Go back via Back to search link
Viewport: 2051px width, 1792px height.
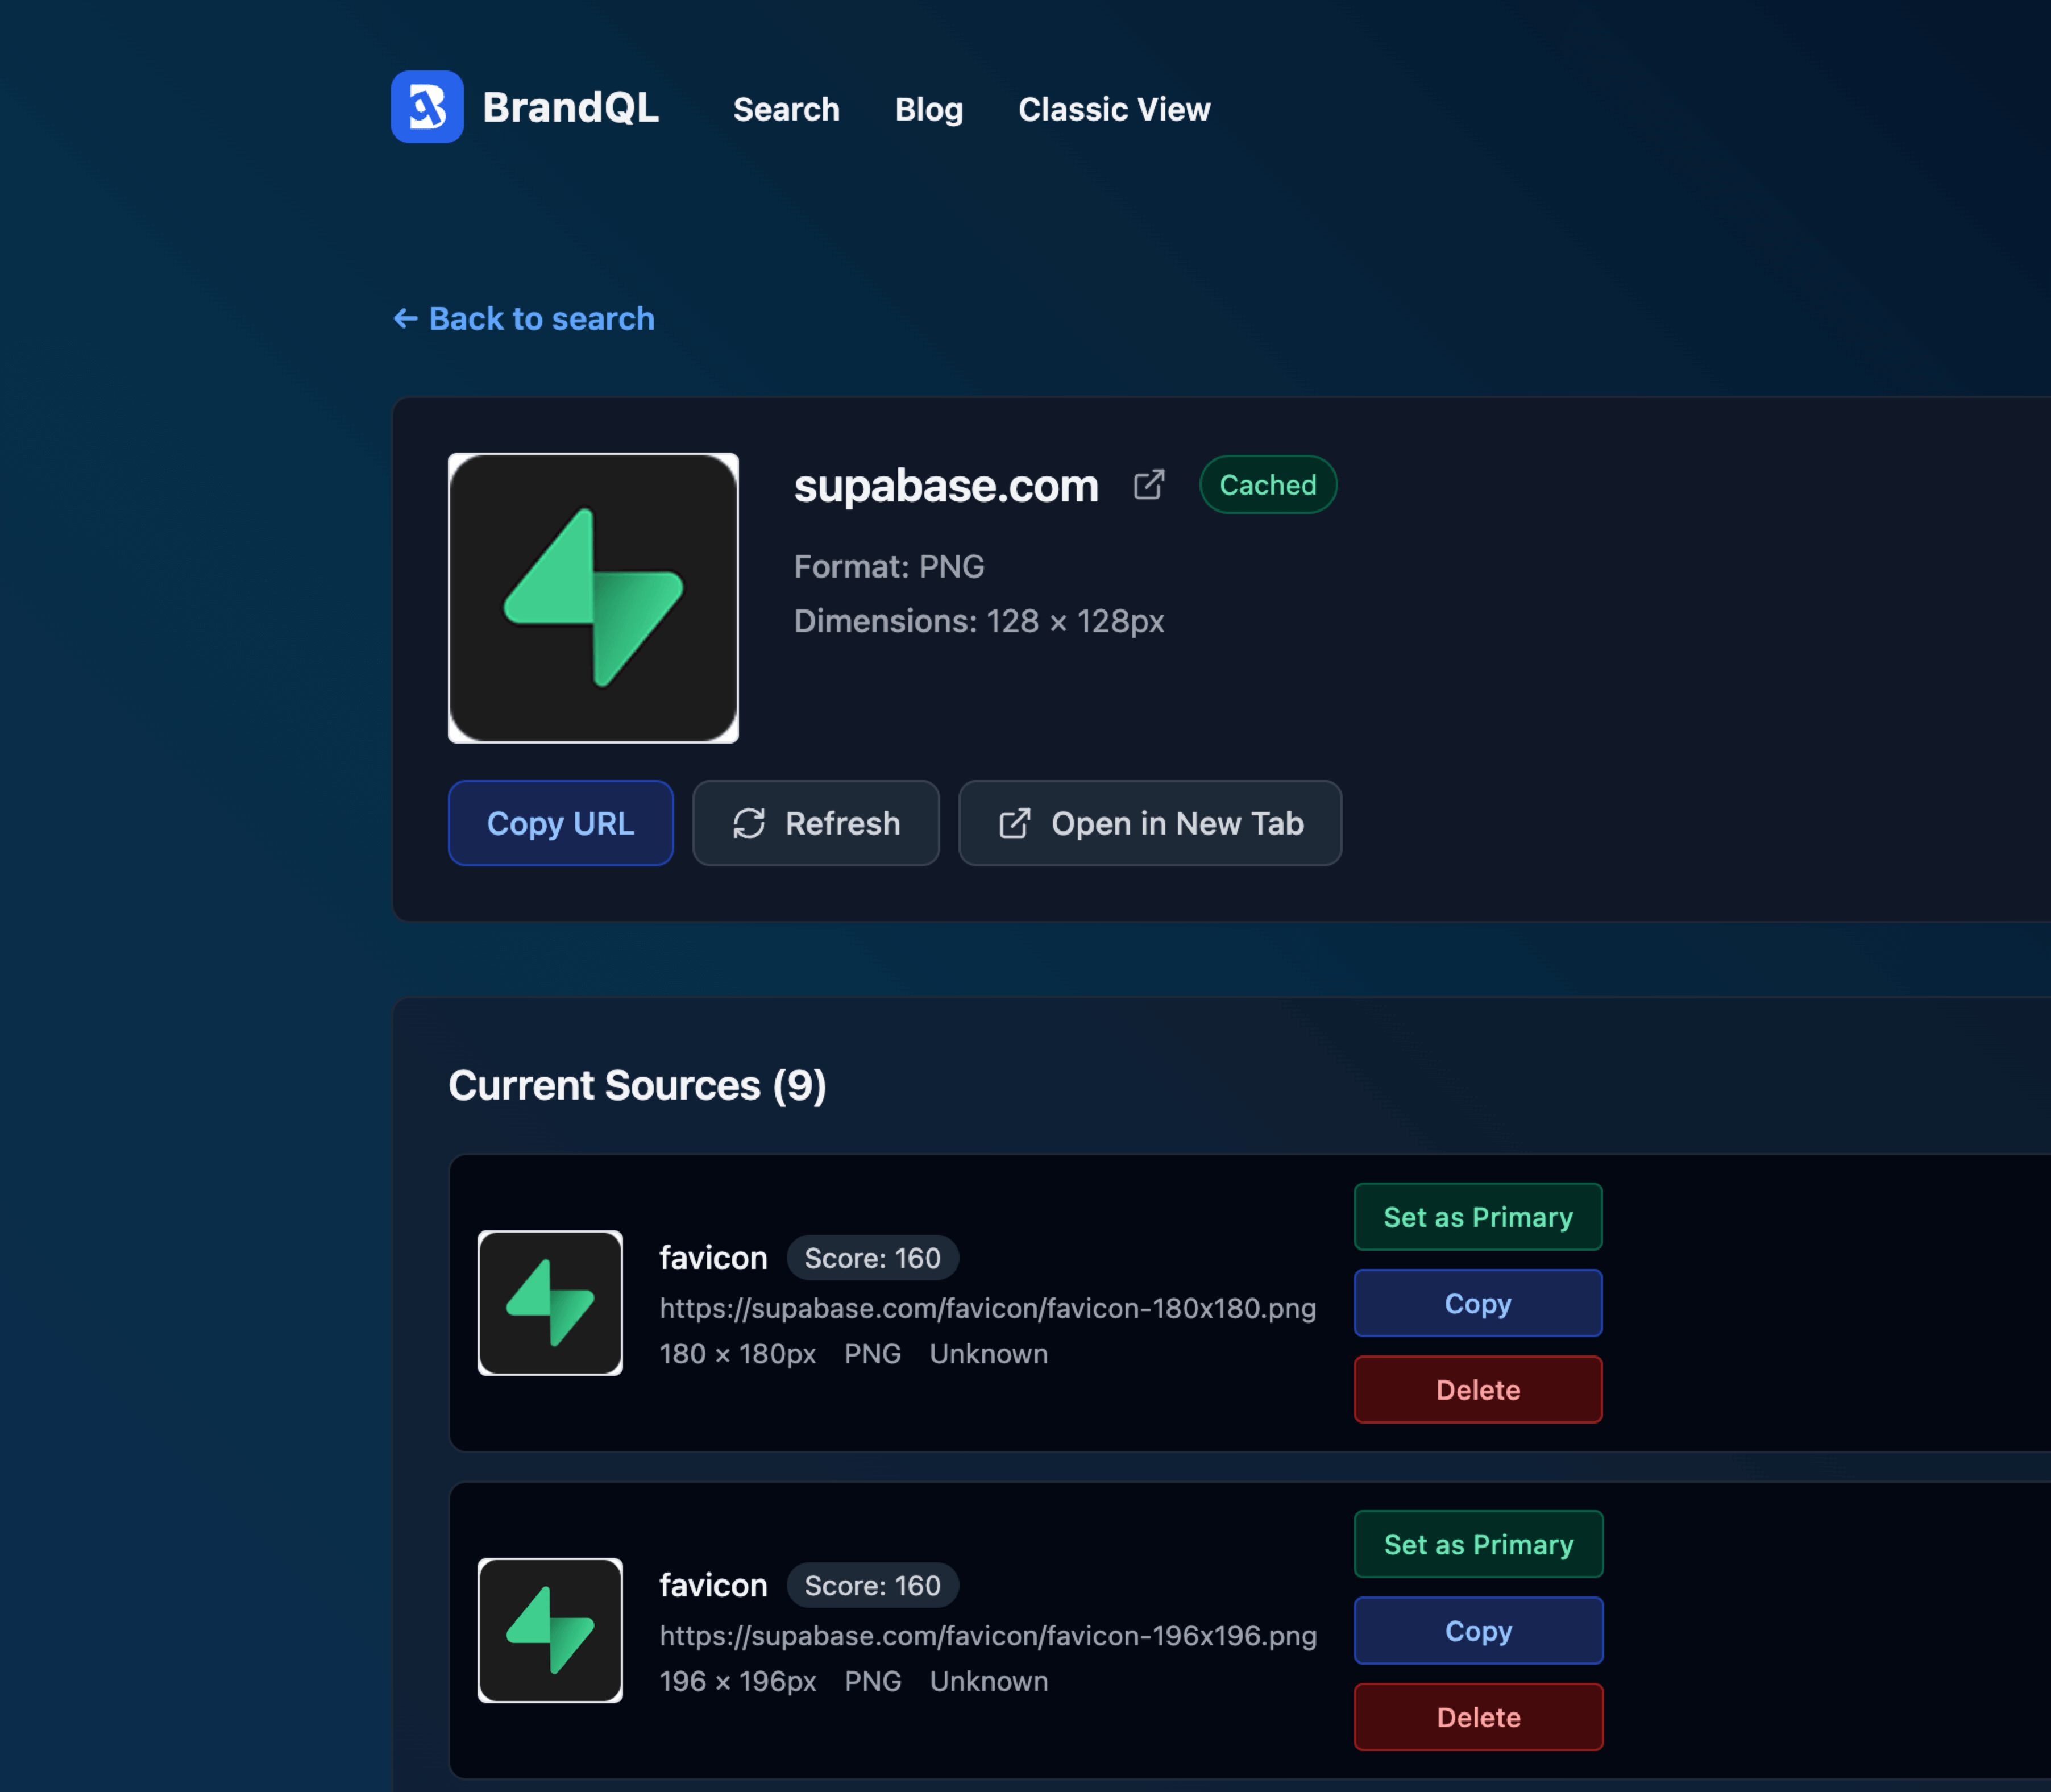point(524,318)
